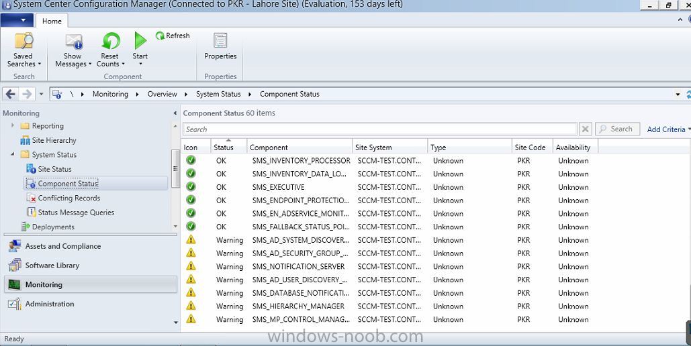The height and width of the screenshot is (346, 691).
Task: Switch to the Monitoring workspace
Action: [91, 284]
